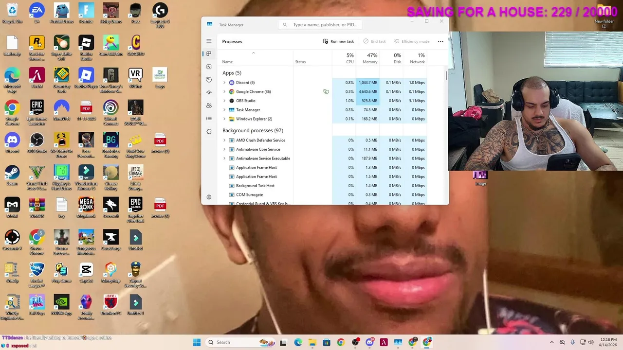Select the NordVPN desktop shortcut
Viewport: 623px width, 350px height.
coord(61,110)
